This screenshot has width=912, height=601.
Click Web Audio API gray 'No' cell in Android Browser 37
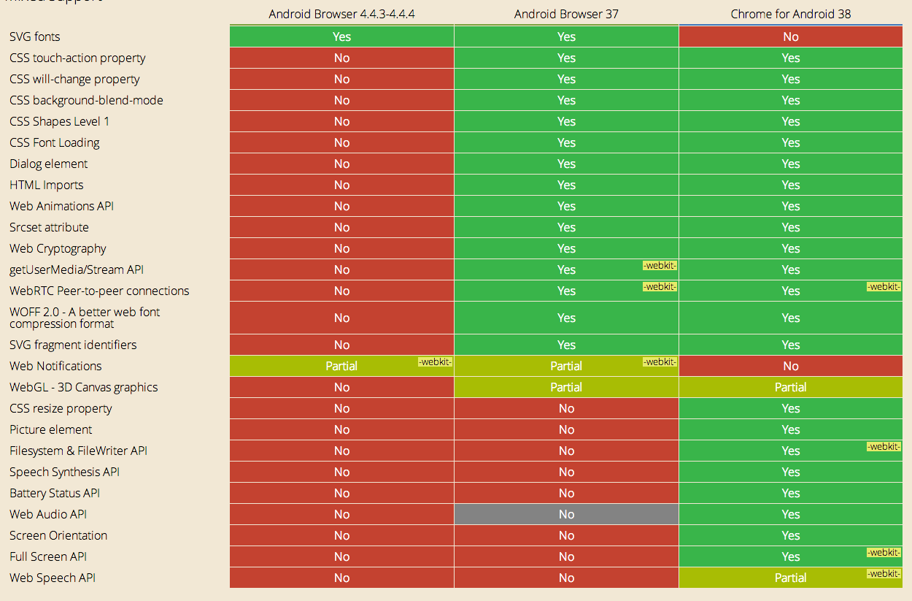[x=566, y=514]
